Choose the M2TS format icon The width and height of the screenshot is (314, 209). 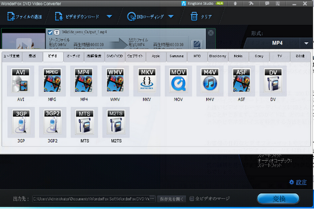click(116, 122)
